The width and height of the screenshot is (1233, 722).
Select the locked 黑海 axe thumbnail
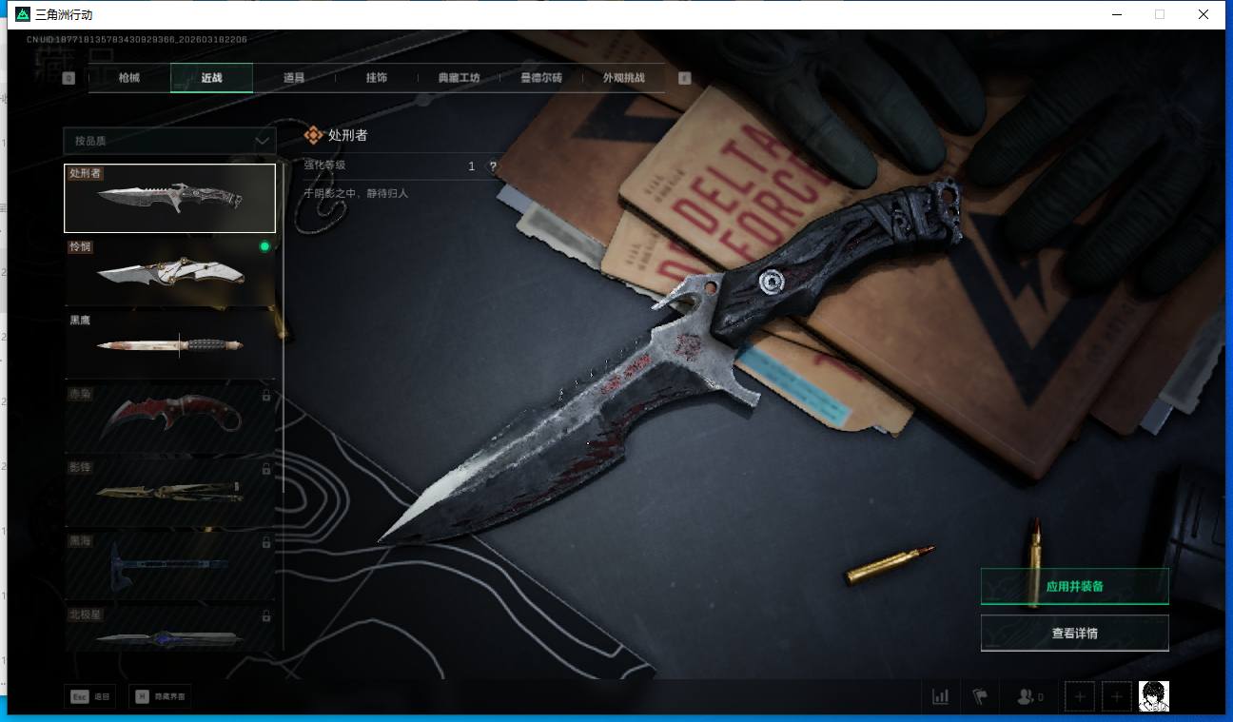click(x=169, y=565)
